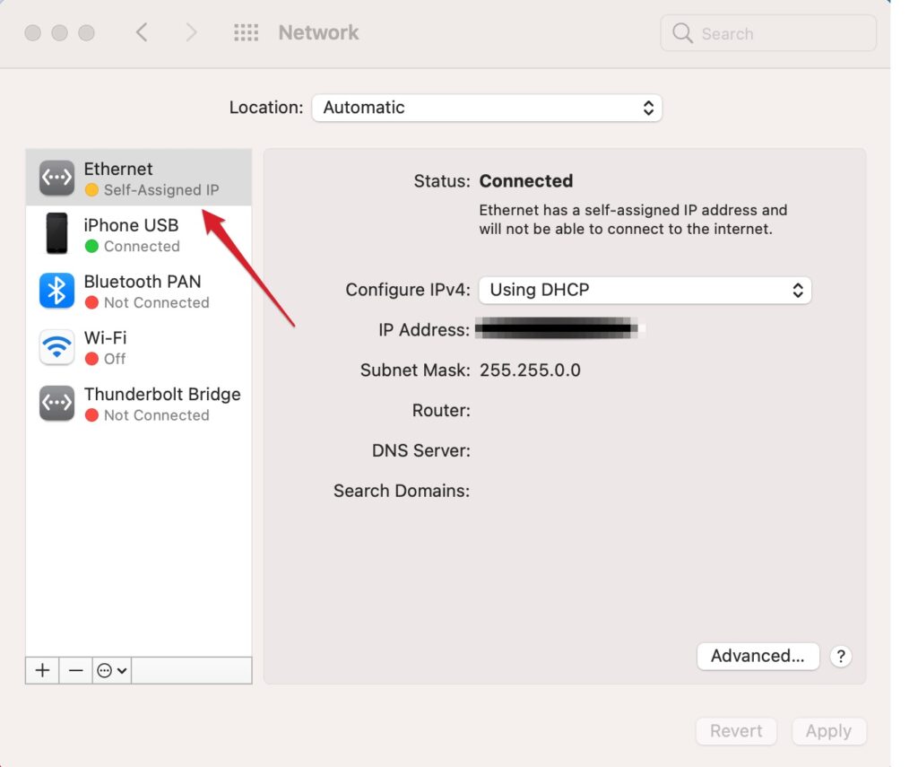Screen dimensions: 918x767
Task: Click the forward navigation arrow
Action: point(191,31)
